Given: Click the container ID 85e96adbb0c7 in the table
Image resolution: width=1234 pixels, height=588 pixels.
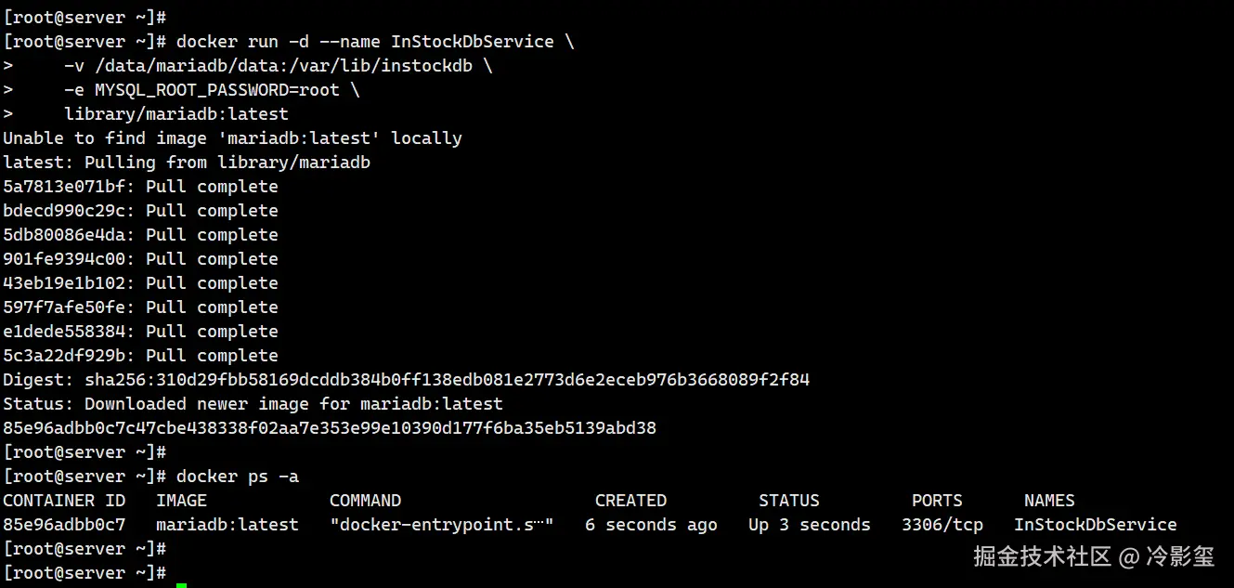Looking at the screenshot, I should (64, 525).
